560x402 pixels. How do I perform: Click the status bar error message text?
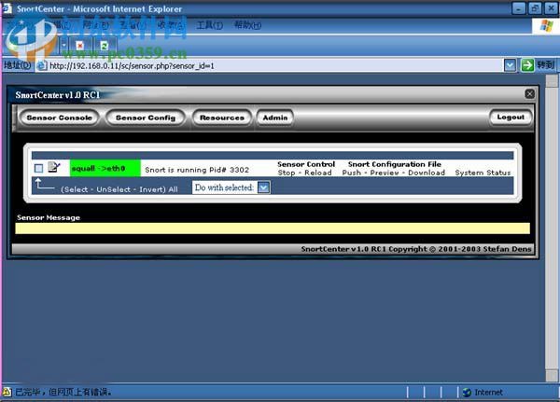click(63, 392)
